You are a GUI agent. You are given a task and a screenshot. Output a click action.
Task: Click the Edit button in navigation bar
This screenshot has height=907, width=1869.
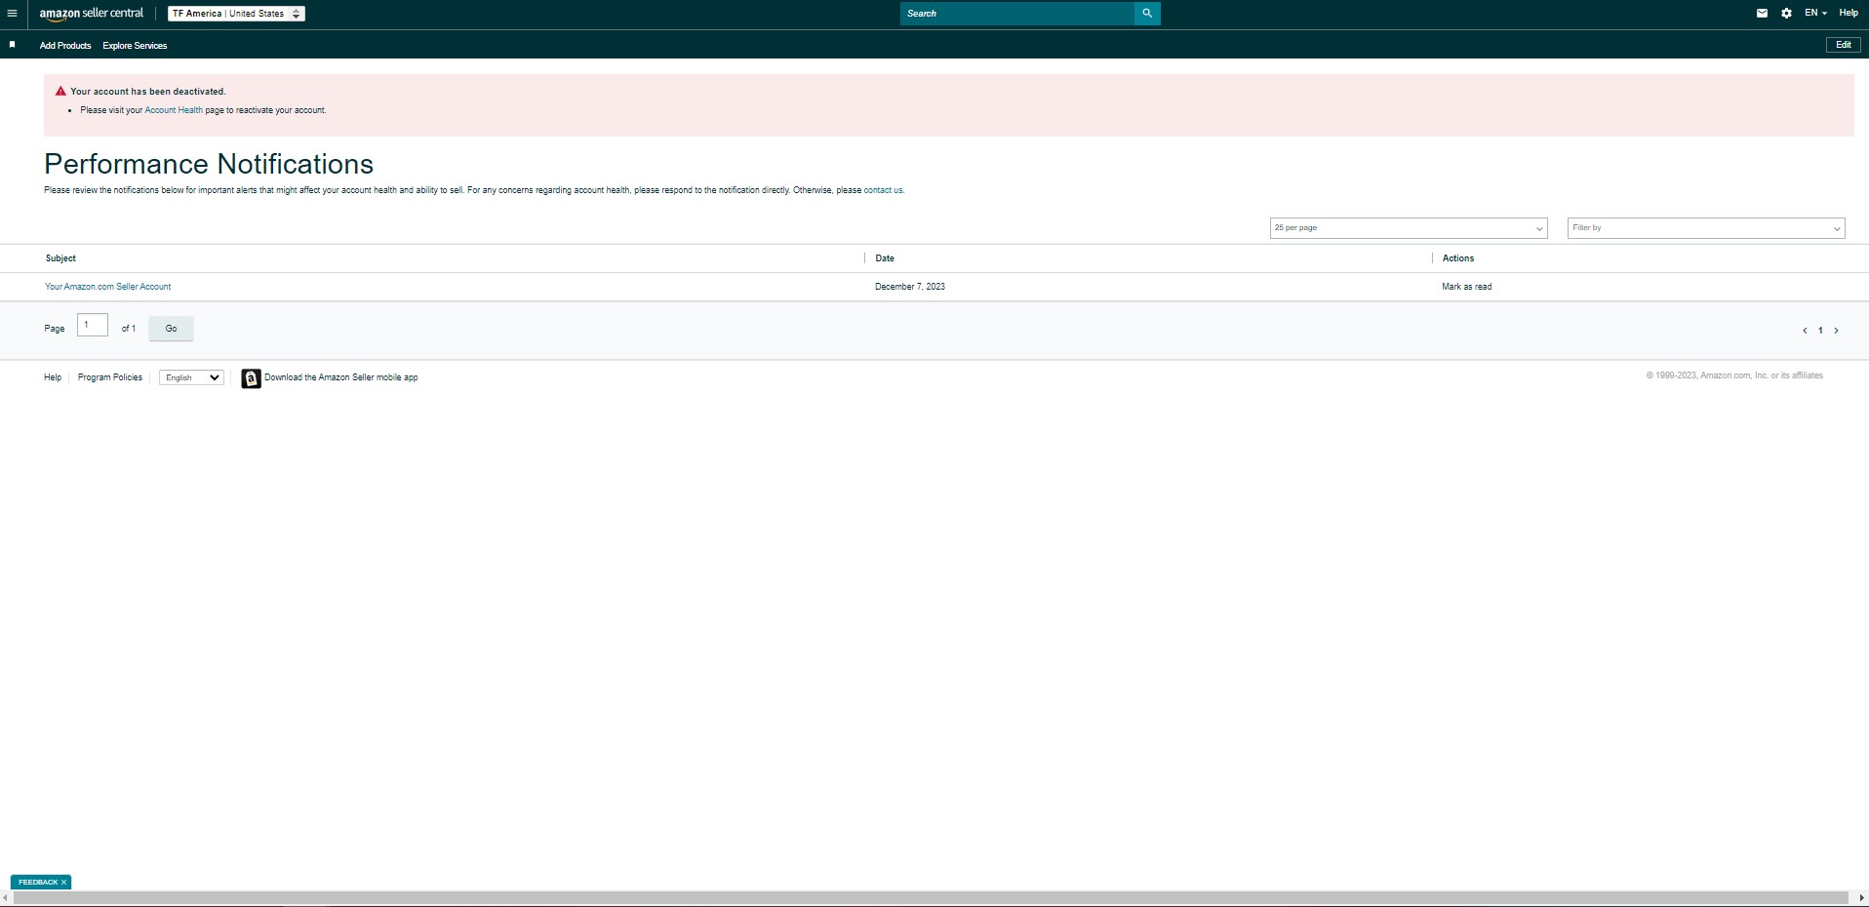pyautogui.click(x=1844, y=45)
